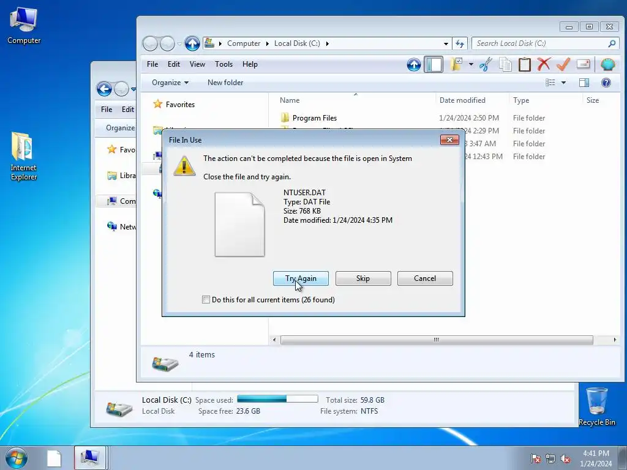The width and height of the screenshot is (627, 470).
Task: Click the horizontal scrollbar right arrow
Action: pos(615,340)
